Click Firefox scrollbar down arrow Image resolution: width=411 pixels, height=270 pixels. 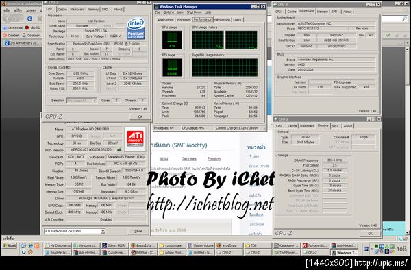(407, 232)
